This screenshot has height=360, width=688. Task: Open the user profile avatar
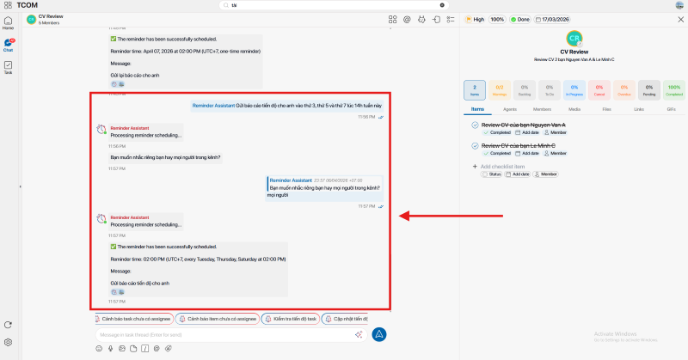coord(679,5)
